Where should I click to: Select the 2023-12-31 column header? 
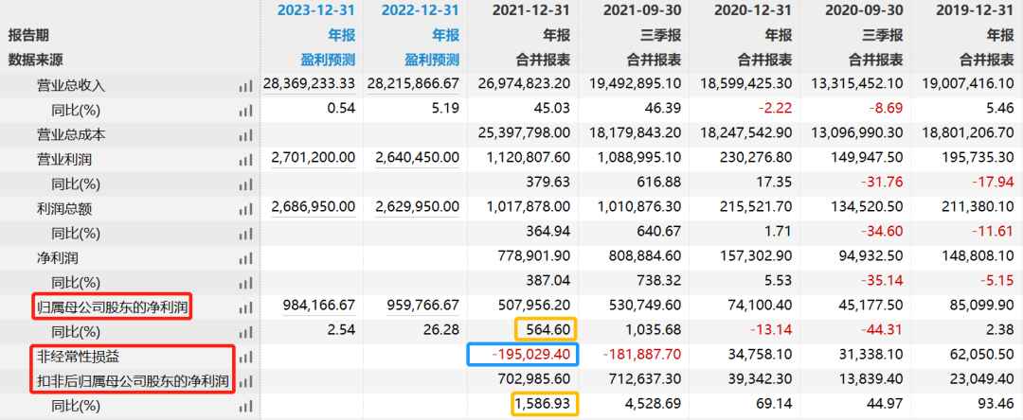point(314,10)
